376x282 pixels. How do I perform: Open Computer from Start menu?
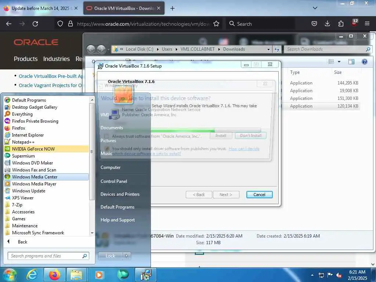pyautogui.click(x=110, y=167)
